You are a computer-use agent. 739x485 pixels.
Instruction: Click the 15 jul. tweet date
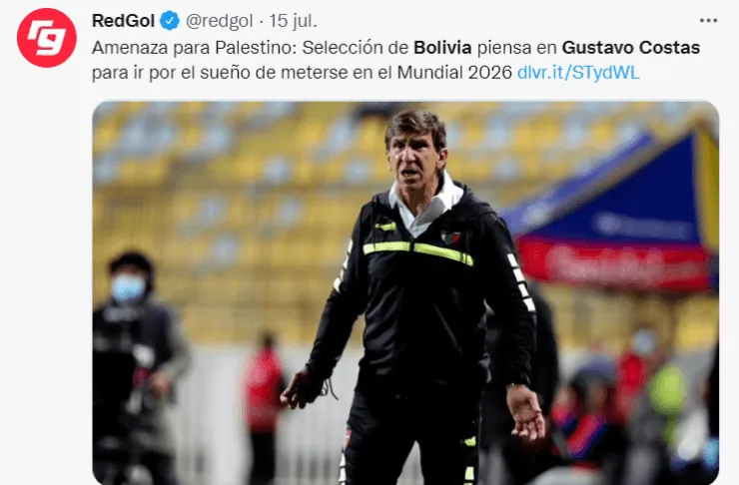293,21
